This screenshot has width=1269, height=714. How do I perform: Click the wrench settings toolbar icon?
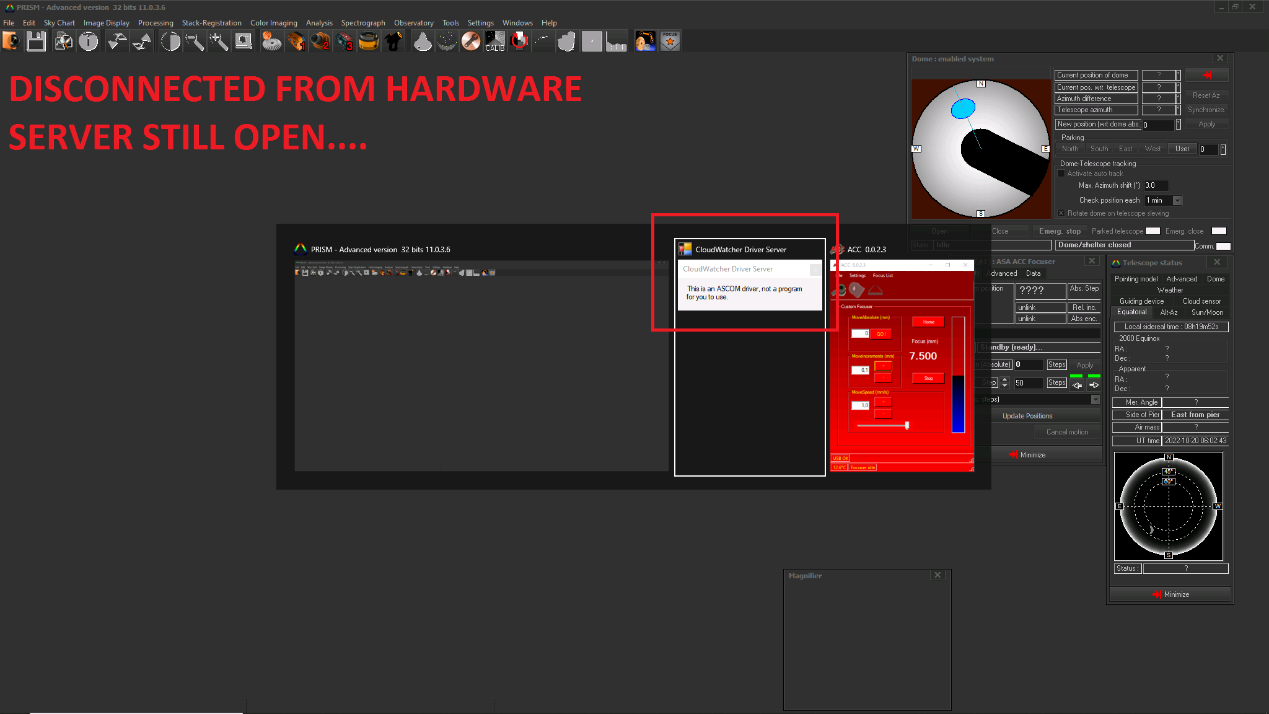[470, 42]
